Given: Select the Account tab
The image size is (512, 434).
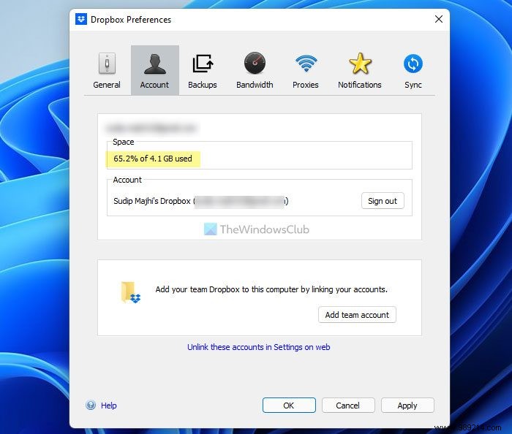Looking at the screenshot, I should tap(155, 70).
